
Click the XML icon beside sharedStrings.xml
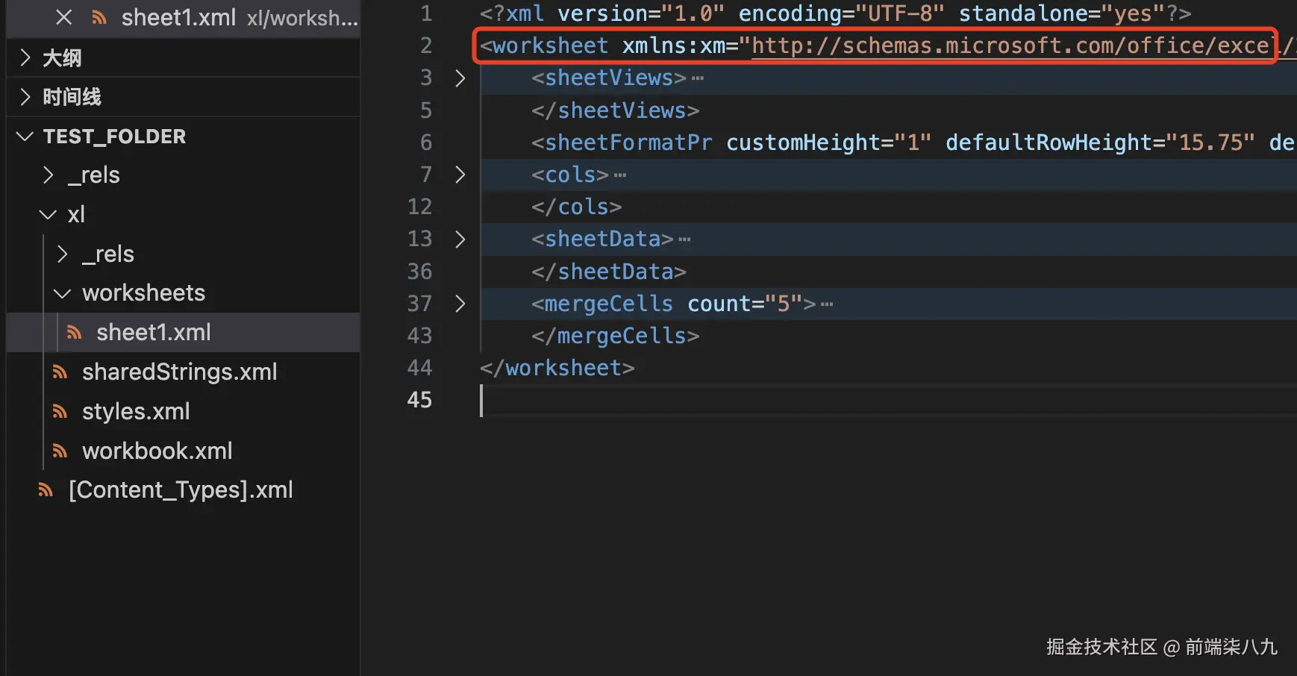pos(60,372)
